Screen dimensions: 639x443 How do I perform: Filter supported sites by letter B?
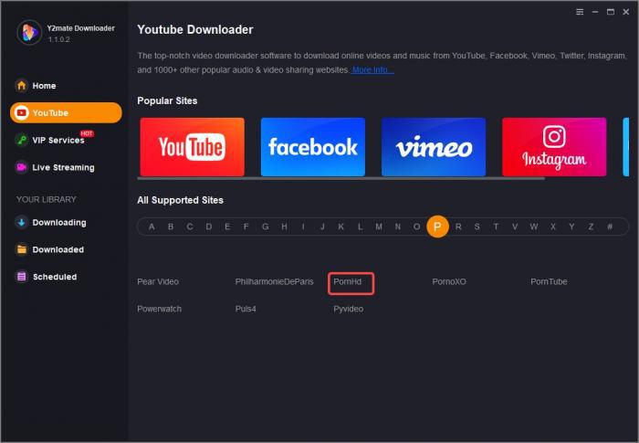point(171,227)
